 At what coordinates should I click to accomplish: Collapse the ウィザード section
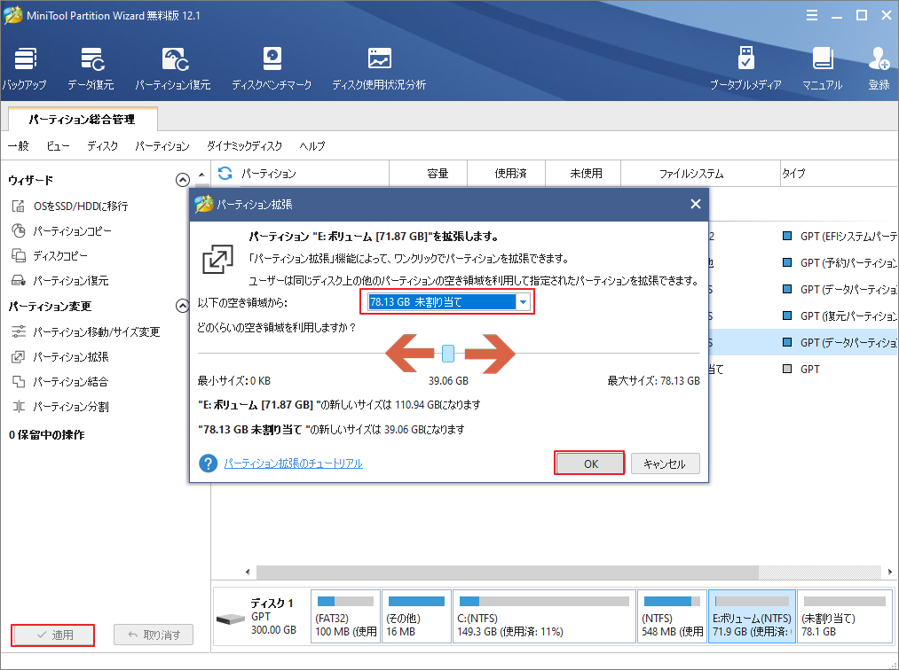[x=182, y=180]
